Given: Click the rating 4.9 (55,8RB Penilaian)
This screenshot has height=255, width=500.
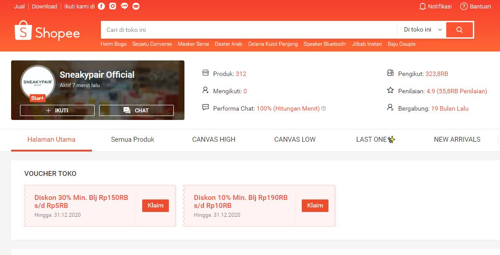Looking at the screenshot, I should 456,91.
